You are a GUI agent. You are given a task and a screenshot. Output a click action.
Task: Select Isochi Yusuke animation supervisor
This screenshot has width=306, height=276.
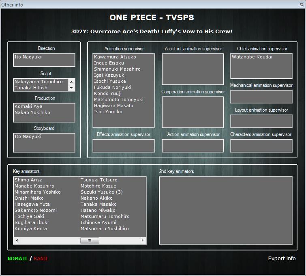click(110, 81)
